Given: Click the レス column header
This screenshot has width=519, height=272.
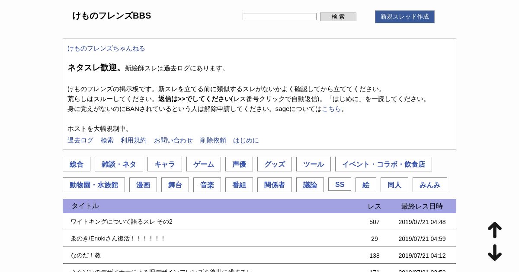Looking at the screenshot, I should (375, 206).
